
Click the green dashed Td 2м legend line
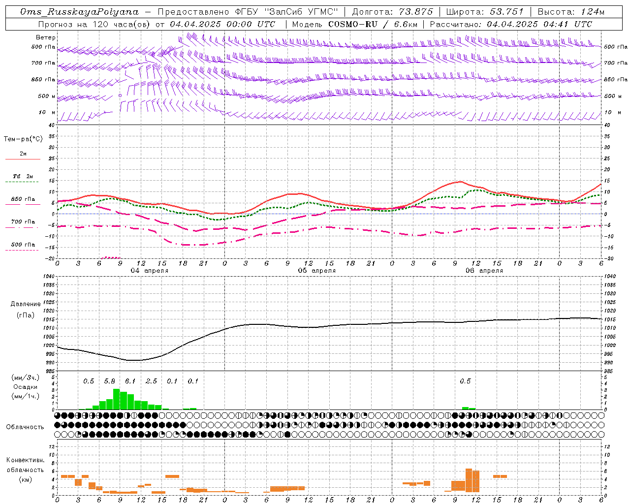(x=23, y=182)
